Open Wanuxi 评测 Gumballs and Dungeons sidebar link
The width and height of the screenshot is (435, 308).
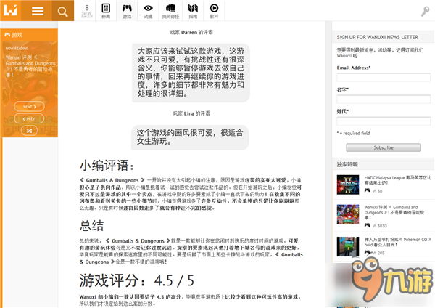[394, 212]
